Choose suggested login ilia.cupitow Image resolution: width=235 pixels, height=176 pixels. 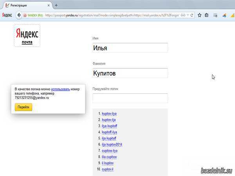pos(109,157)
